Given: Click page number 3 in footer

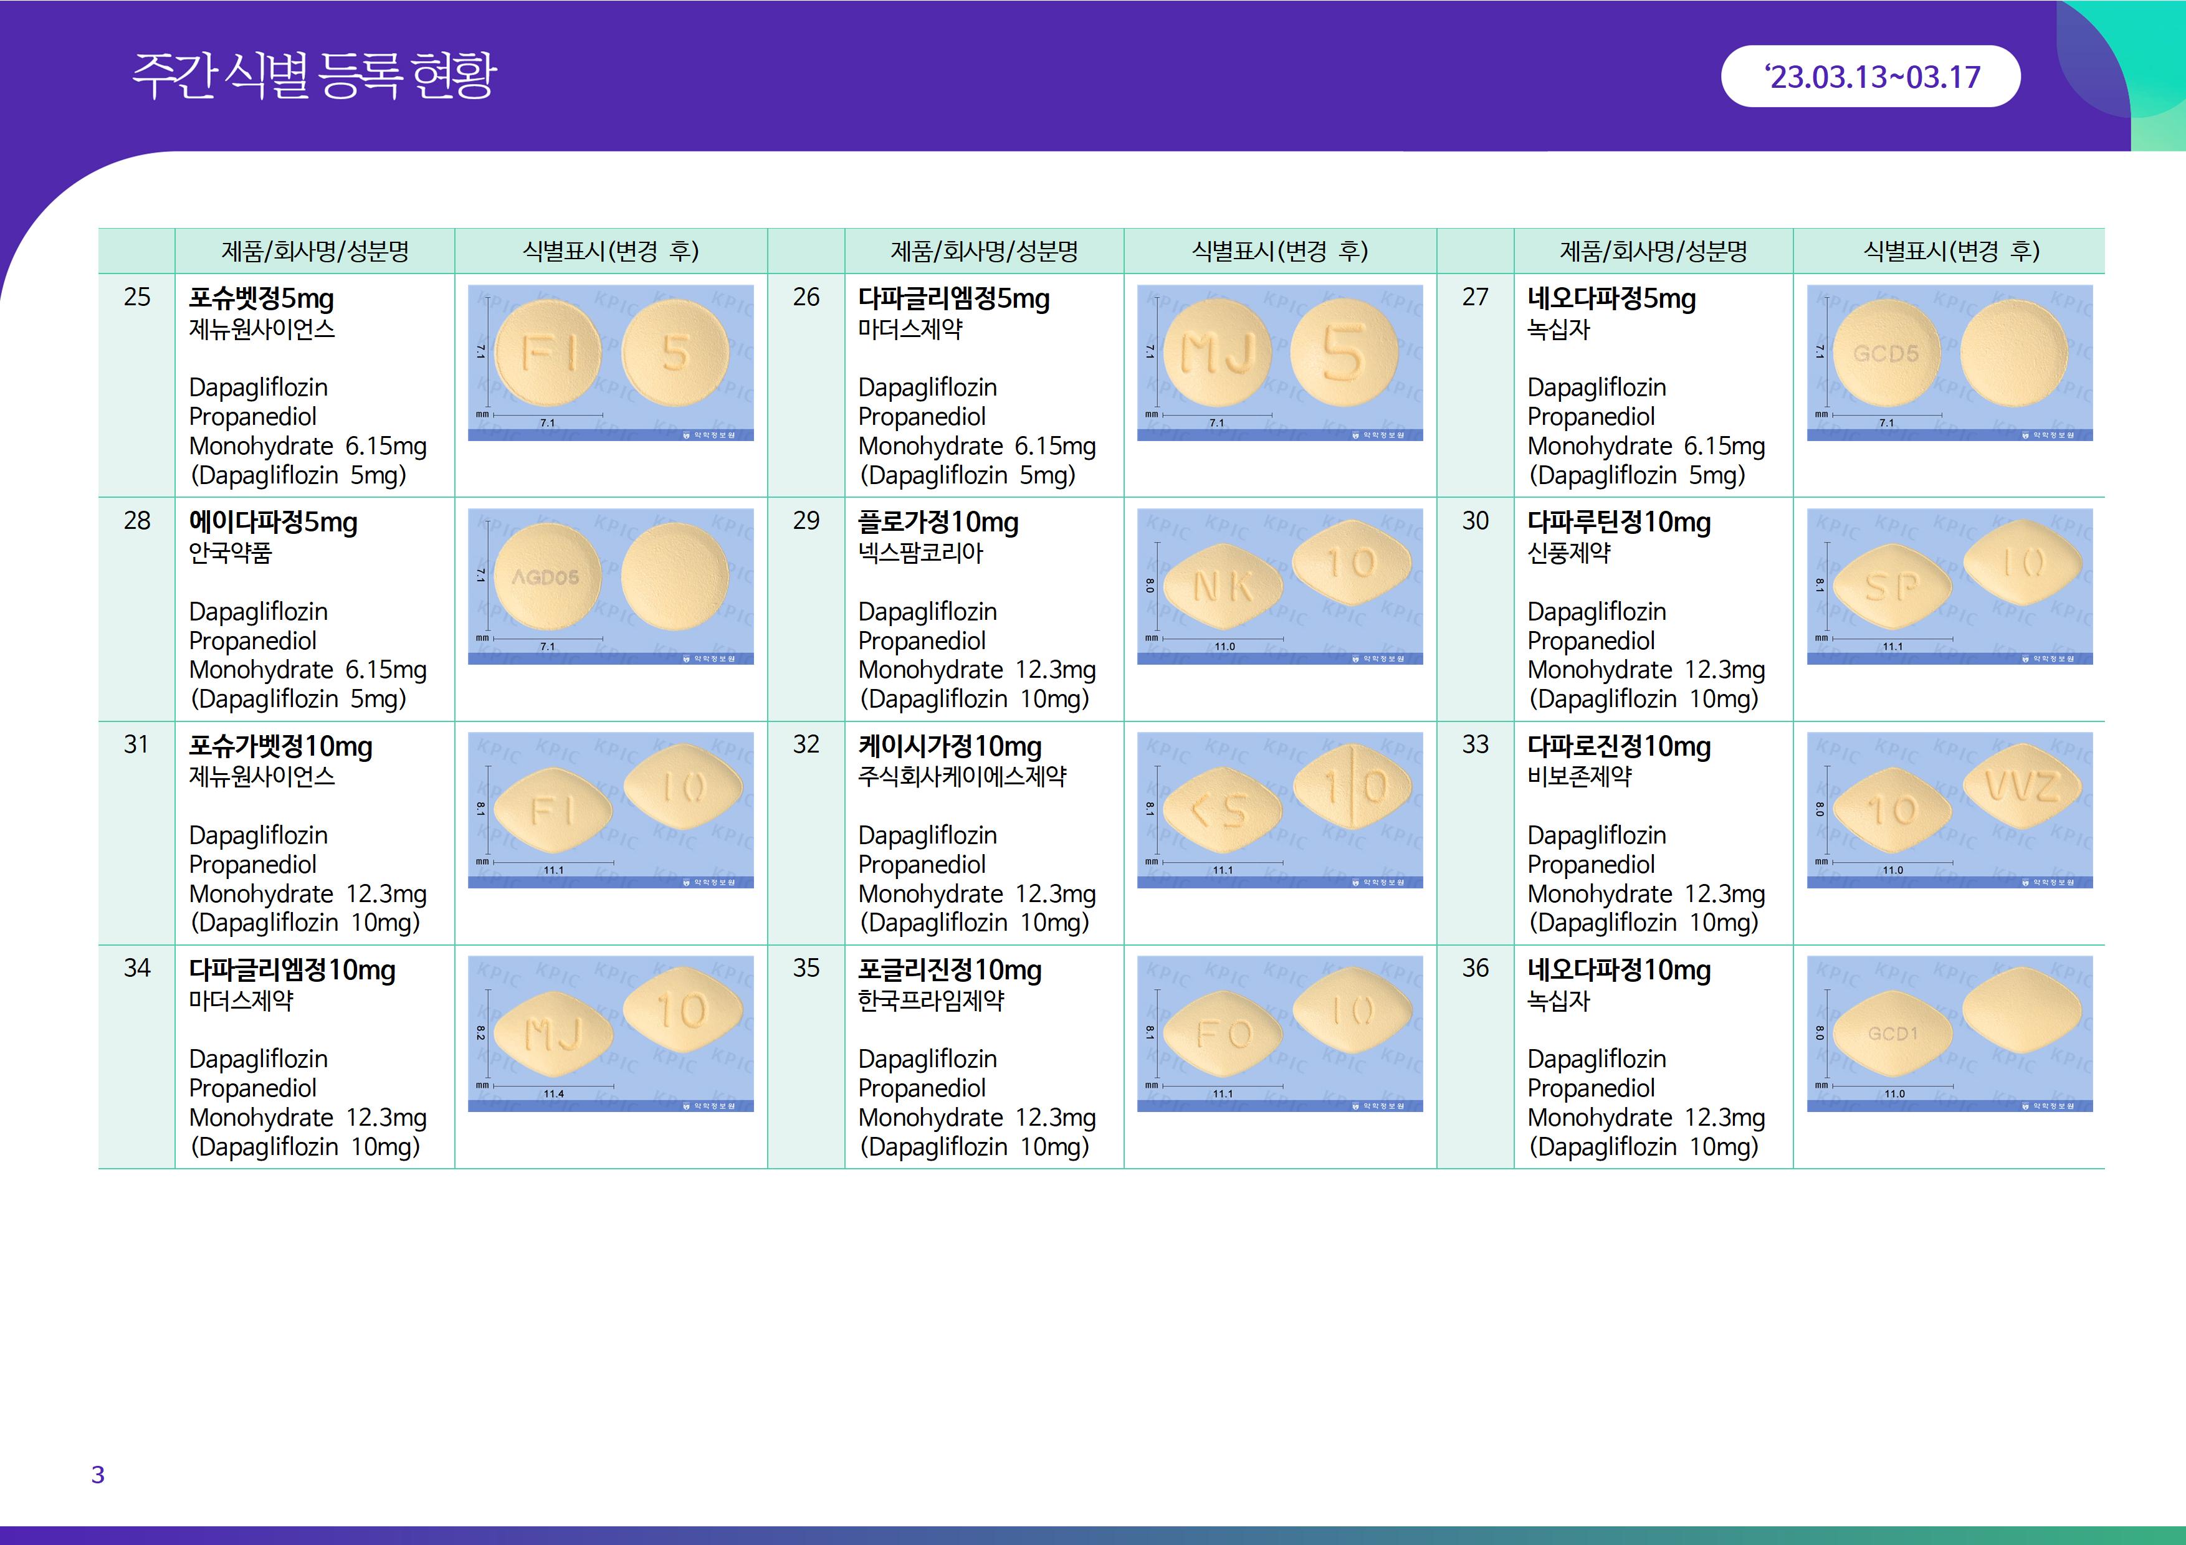Looking at the screenshot, I should pyautogui.click(x=97, y=1475).
